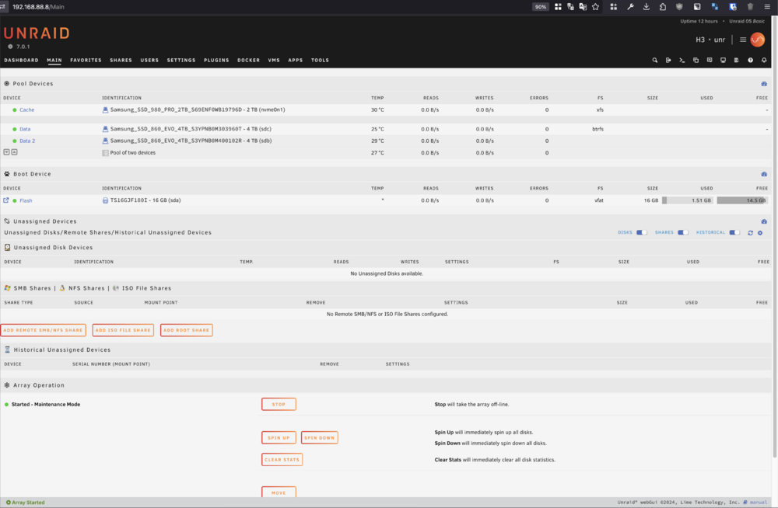The height and width of the screenshot is (508, 778).
Task: Open the browser downloads icon
Action: pos(646,7)
